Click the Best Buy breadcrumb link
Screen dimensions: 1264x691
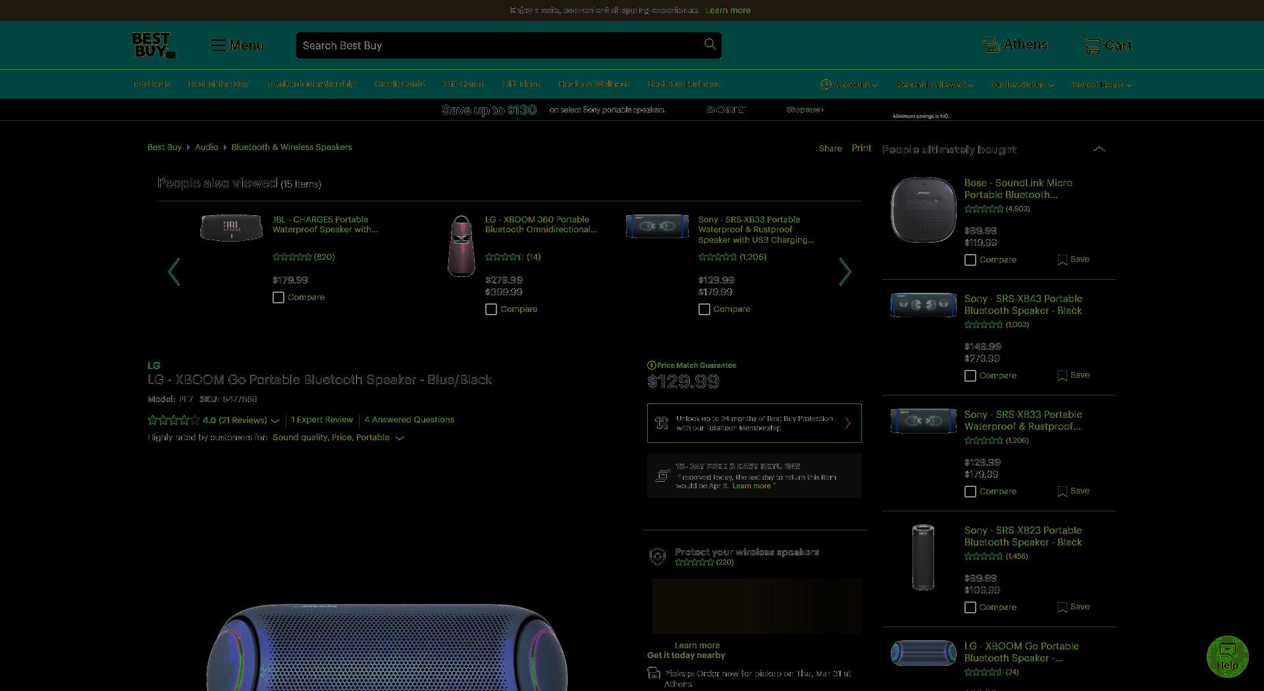coord(164,147)
